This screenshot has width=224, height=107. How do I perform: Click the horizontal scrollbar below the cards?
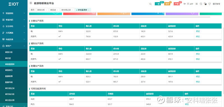[x=120, y=17]
